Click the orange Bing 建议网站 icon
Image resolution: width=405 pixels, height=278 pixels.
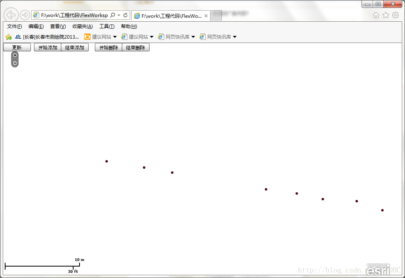(87, 37)
